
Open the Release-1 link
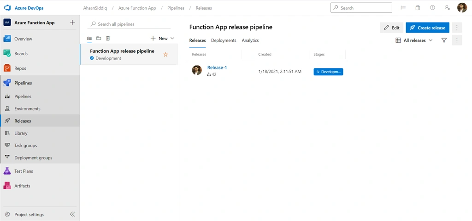point(217,68)
